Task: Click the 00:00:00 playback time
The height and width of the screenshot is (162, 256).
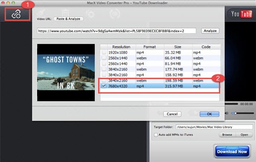Action: 246,104
